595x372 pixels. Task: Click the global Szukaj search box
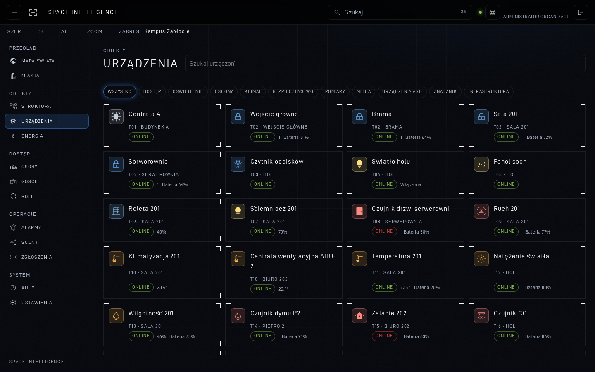400,12
